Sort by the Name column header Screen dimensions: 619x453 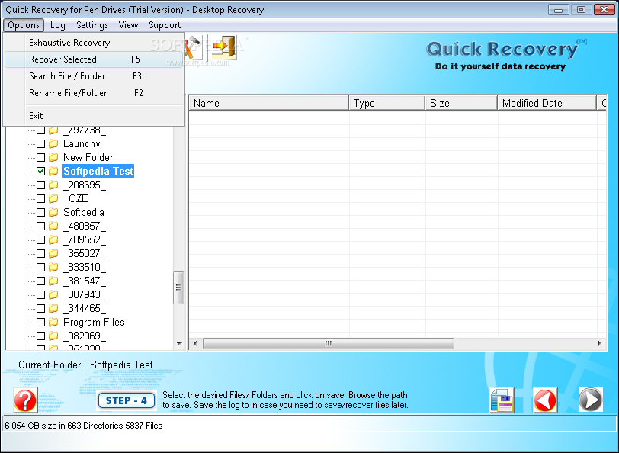click(x=269, y=103)
